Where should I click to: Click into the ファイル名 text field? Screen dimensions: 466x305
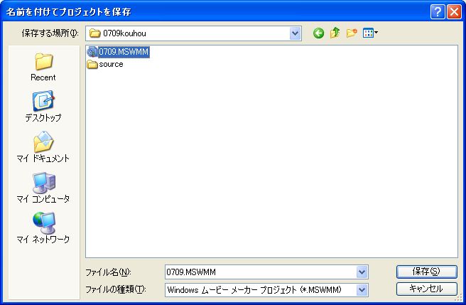click(259, 272)
